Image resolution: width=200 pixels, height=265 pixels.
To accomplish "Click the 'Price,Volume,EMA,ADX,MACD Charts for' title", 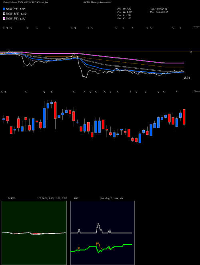I will coord(26,2).
